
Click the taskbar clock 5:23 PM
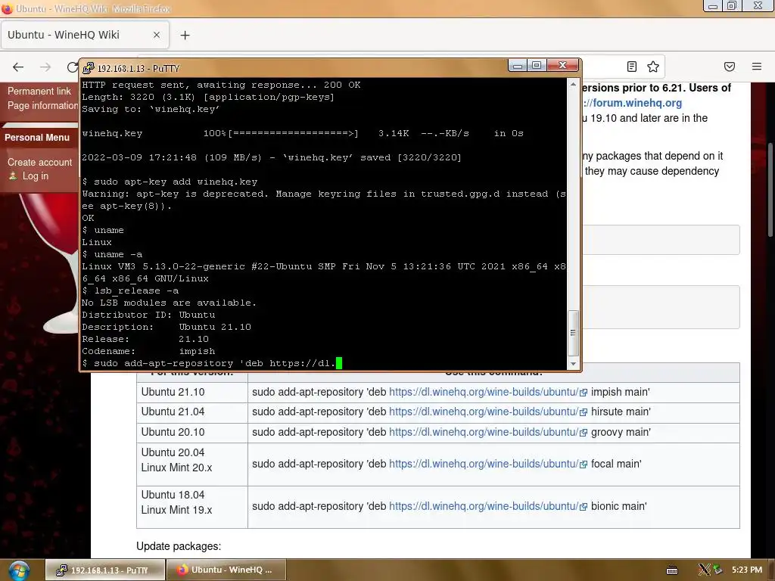point(747,570)
